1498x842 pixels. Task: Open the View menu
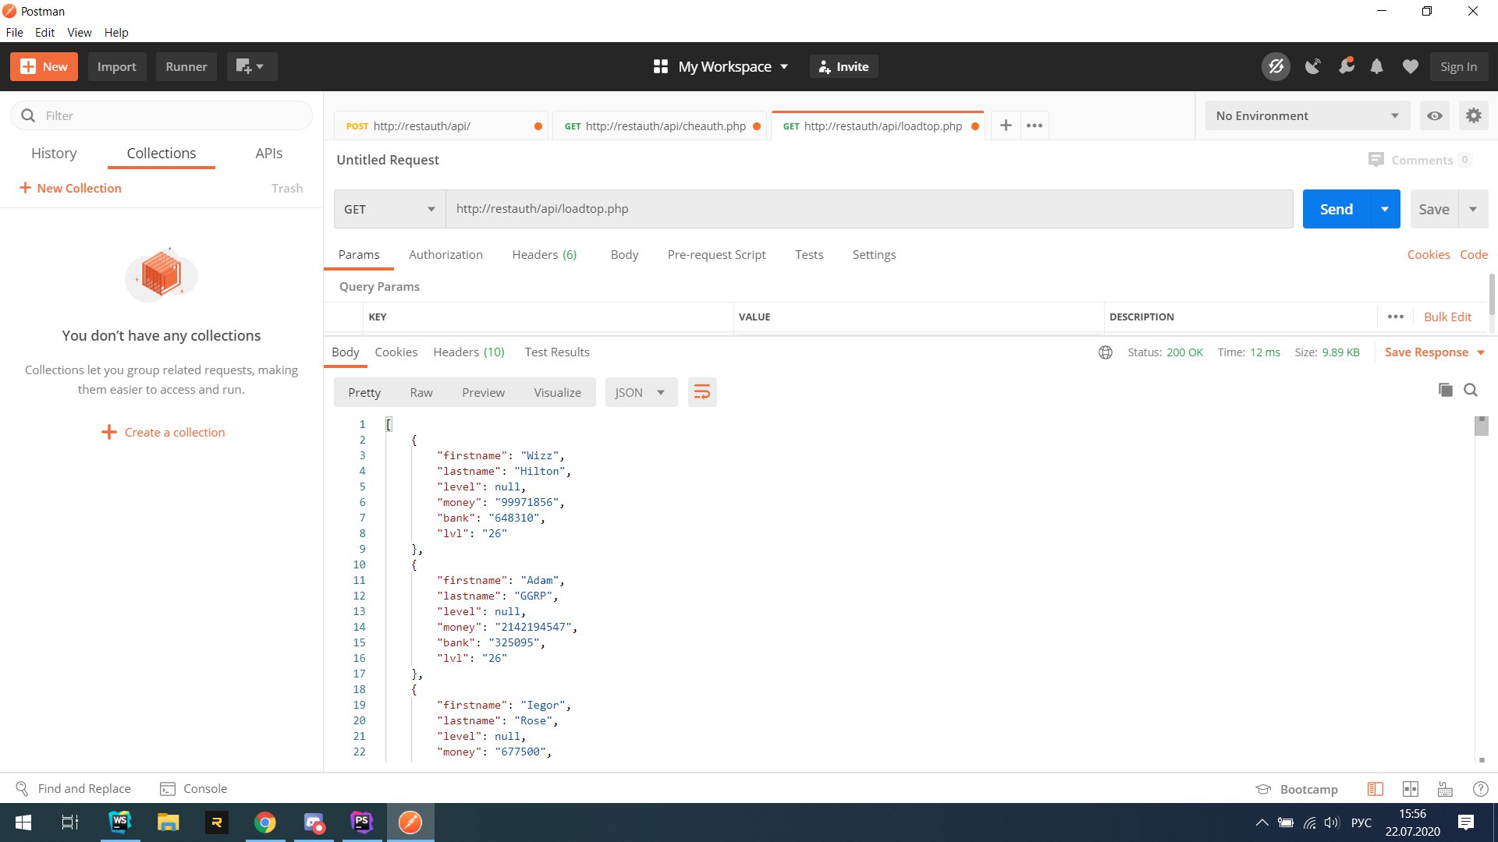79,33
